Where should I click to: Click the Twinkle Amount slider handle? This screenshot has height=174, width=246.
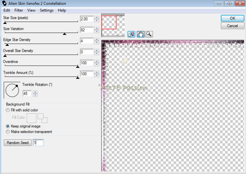78,78
